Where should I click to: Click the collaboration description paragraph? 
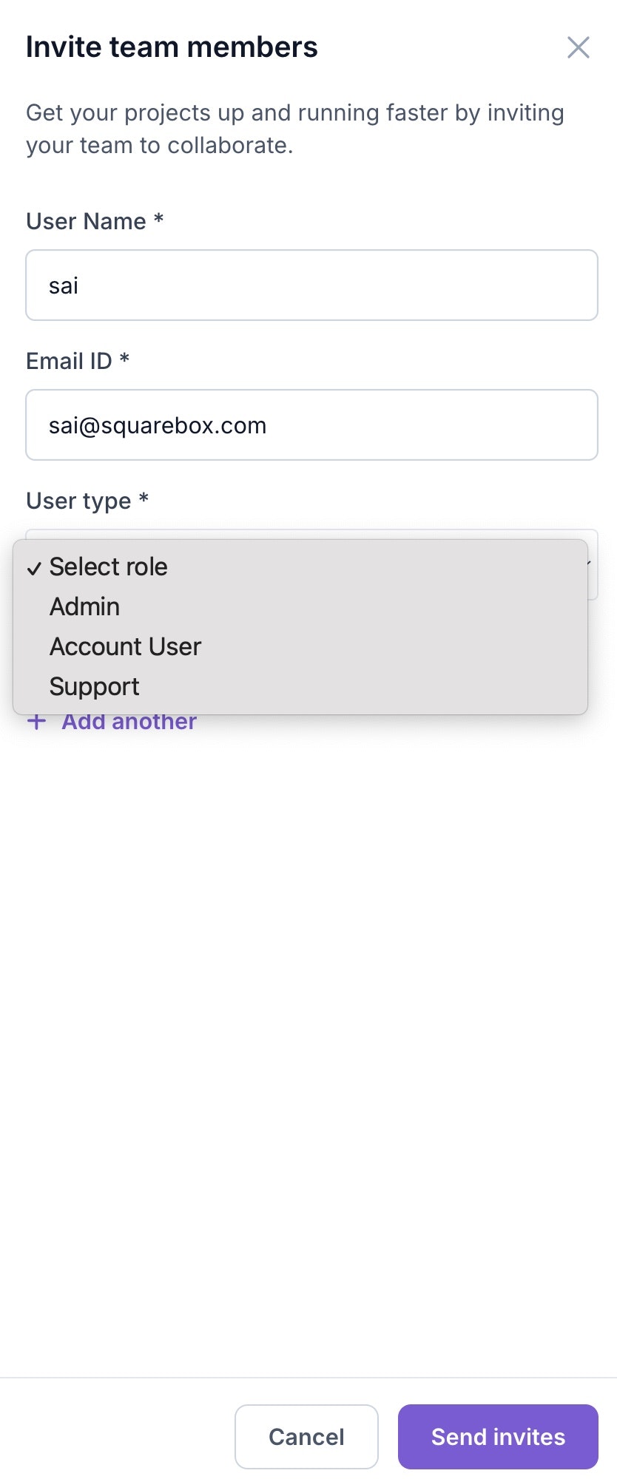coord(295,129)
